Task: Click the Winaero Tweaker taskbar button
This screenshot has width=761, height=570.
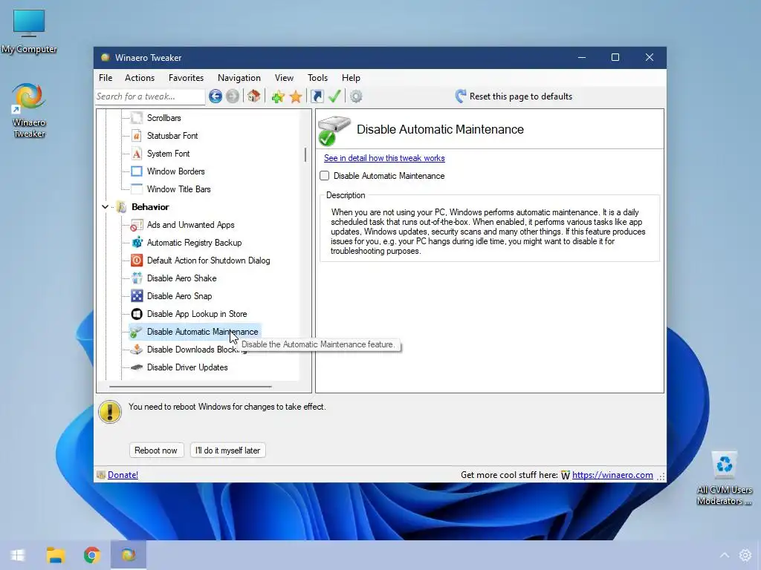Action: click(128, 555)
